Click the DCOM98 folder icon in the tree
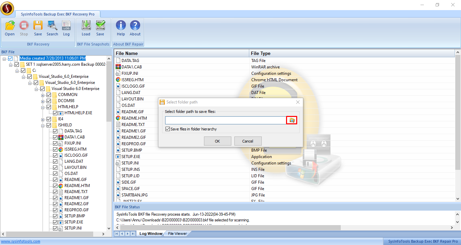 54,101
